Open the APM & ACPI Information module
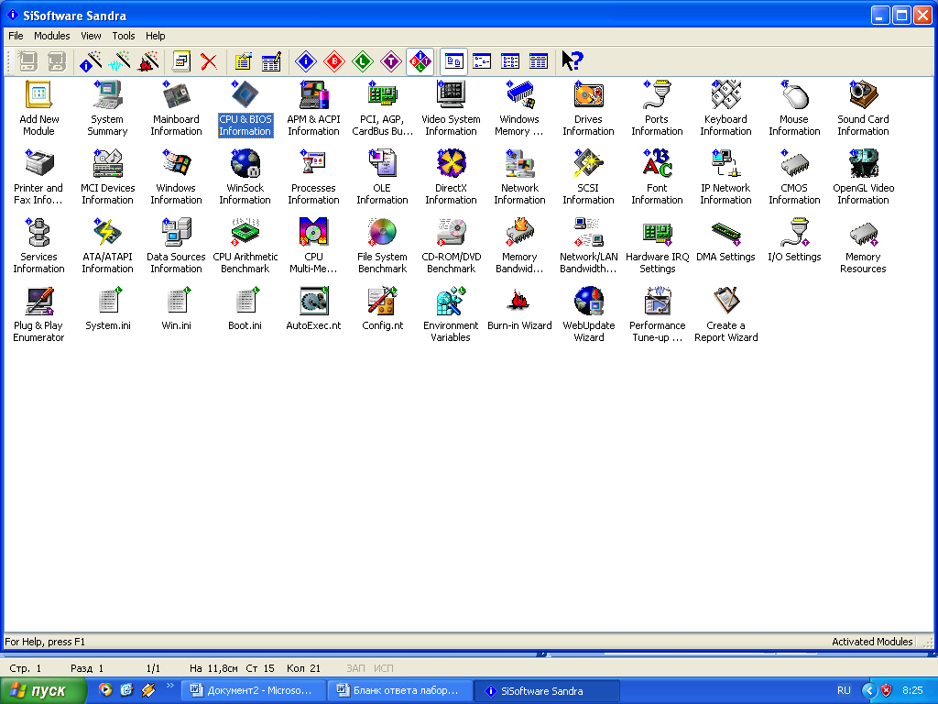This screenshot has height=704, width=938. [x=313, y=108]
